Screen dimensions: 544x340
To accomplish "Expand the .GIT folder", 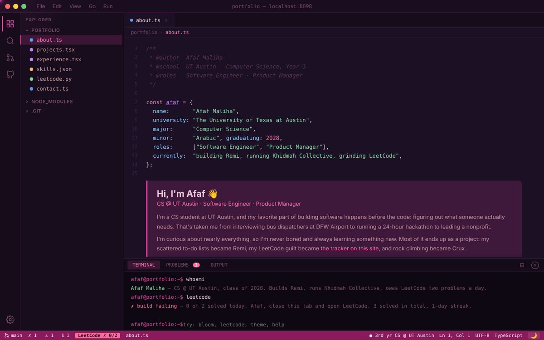I will pos(71,111).
